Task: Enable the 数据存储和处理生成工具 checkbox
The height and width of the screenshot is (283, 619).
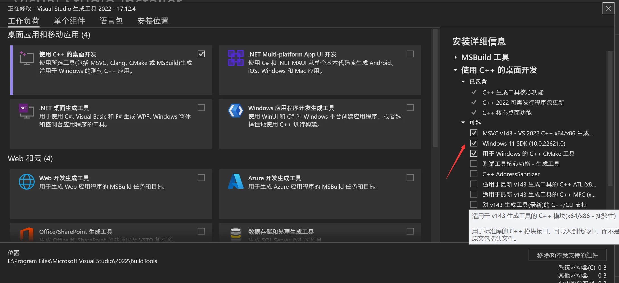Action: [x=410, y=231]
